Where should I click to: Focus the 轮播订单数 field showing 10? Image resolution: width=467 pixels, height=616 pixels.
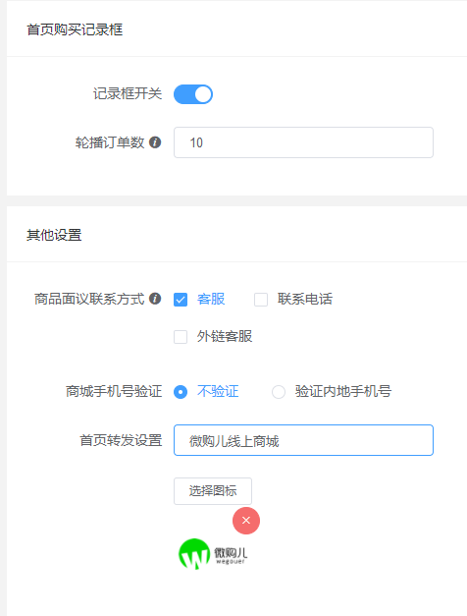pyautogui.click(x=303, y=142)
